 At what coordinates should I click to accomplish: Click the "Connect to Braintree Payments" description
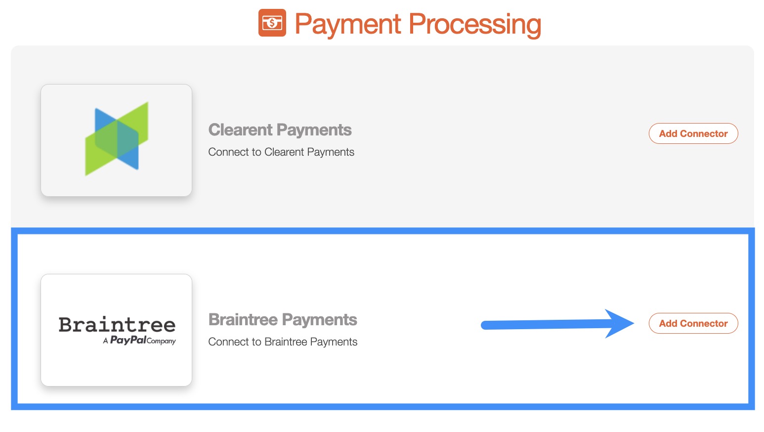point(283,342)
